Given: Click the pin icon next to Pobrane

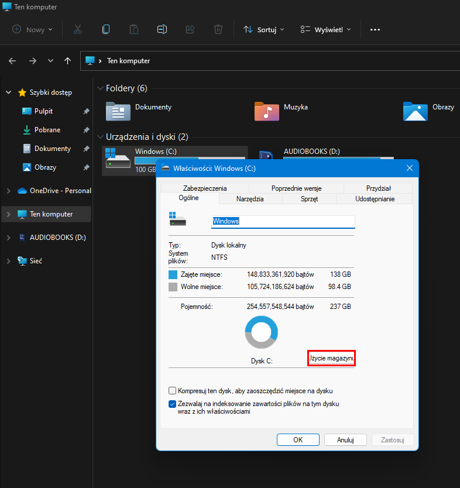Looking at the screenshot, I should 86,130.
